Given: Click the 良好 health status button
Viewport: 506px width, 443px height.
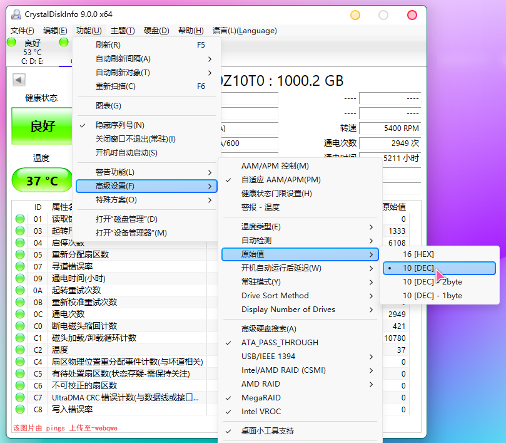Looking at the screenshot, I should coord(42,126).
